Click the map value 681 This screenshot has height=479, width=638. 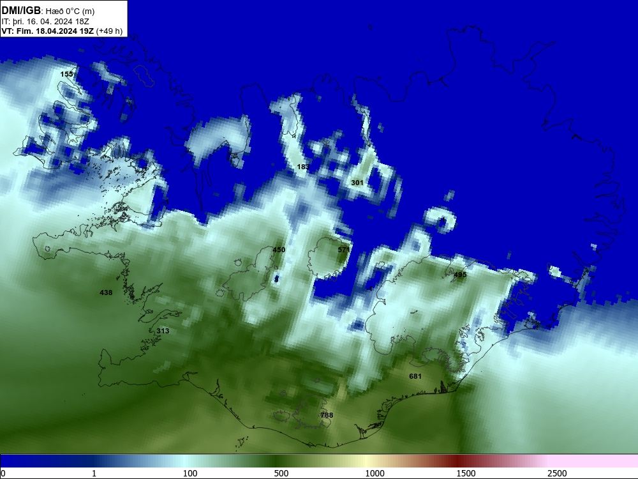(x=415, y=376)
